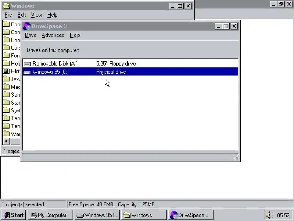The height and width of the screenshot is (221, 294).
Task: Select the Con folder icon in Windows window
Action: (6, 32)
